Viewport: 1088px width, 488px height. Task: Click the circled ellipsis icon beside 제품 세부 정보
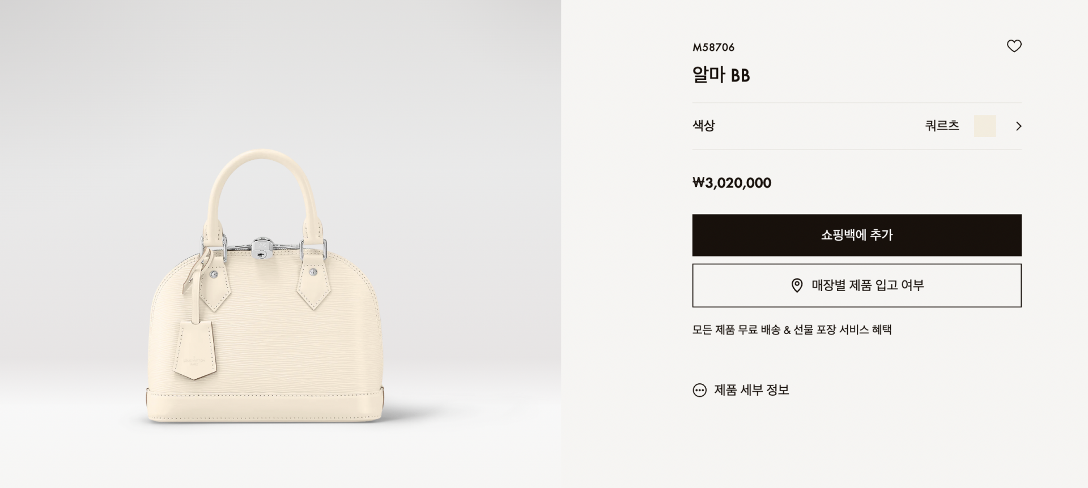tap(700, 390)
